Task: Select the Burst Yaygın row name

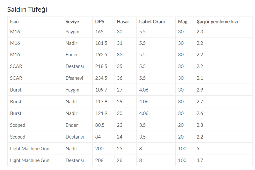Action: pos(16,90)
